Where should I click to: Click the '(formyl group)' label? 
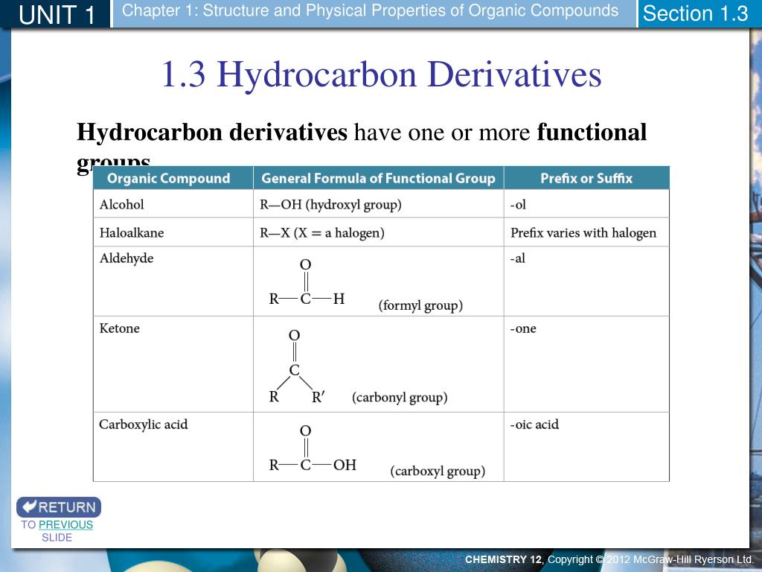point(420,305)
